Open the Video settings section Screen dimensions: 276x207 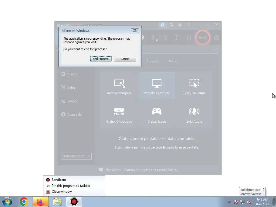pos(68,88)
